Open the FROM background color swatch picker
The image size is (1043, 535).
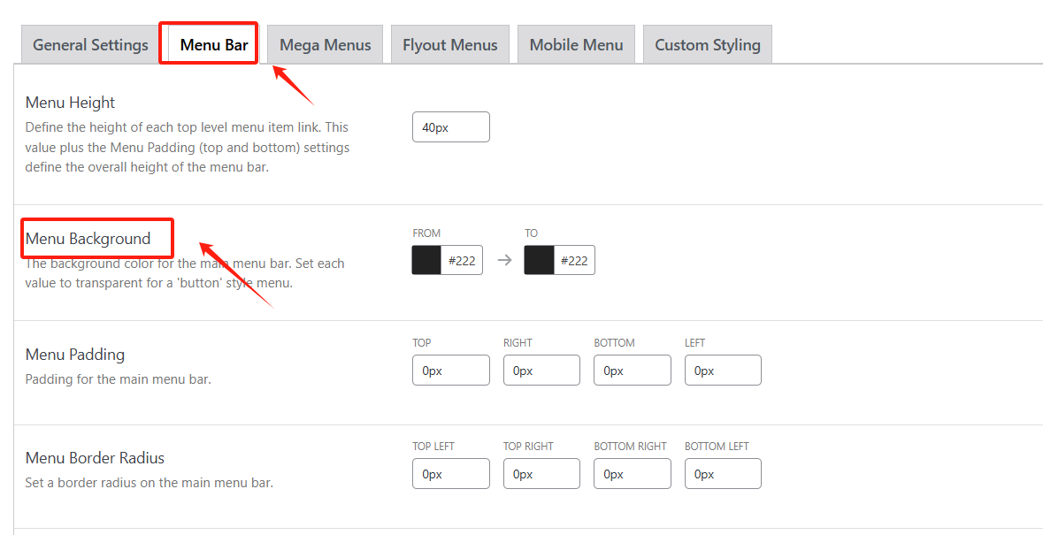pos(425,259)
